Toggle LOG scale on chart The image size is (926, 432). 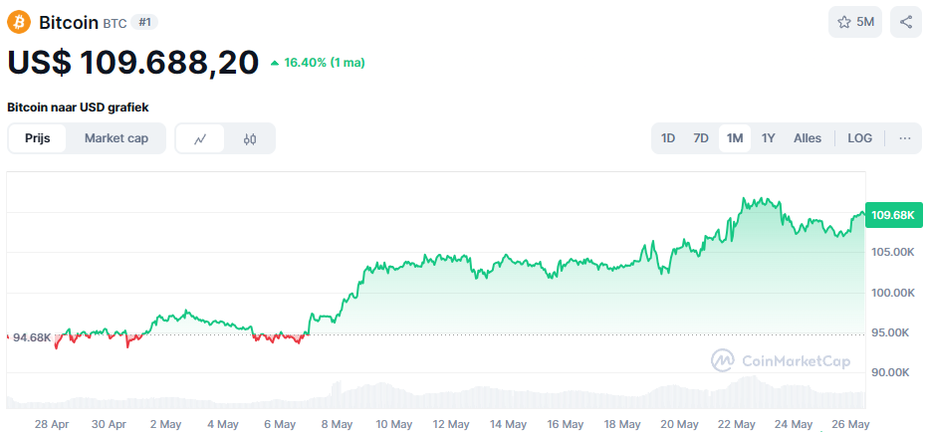pyautogui.click(x=860, y=138)
